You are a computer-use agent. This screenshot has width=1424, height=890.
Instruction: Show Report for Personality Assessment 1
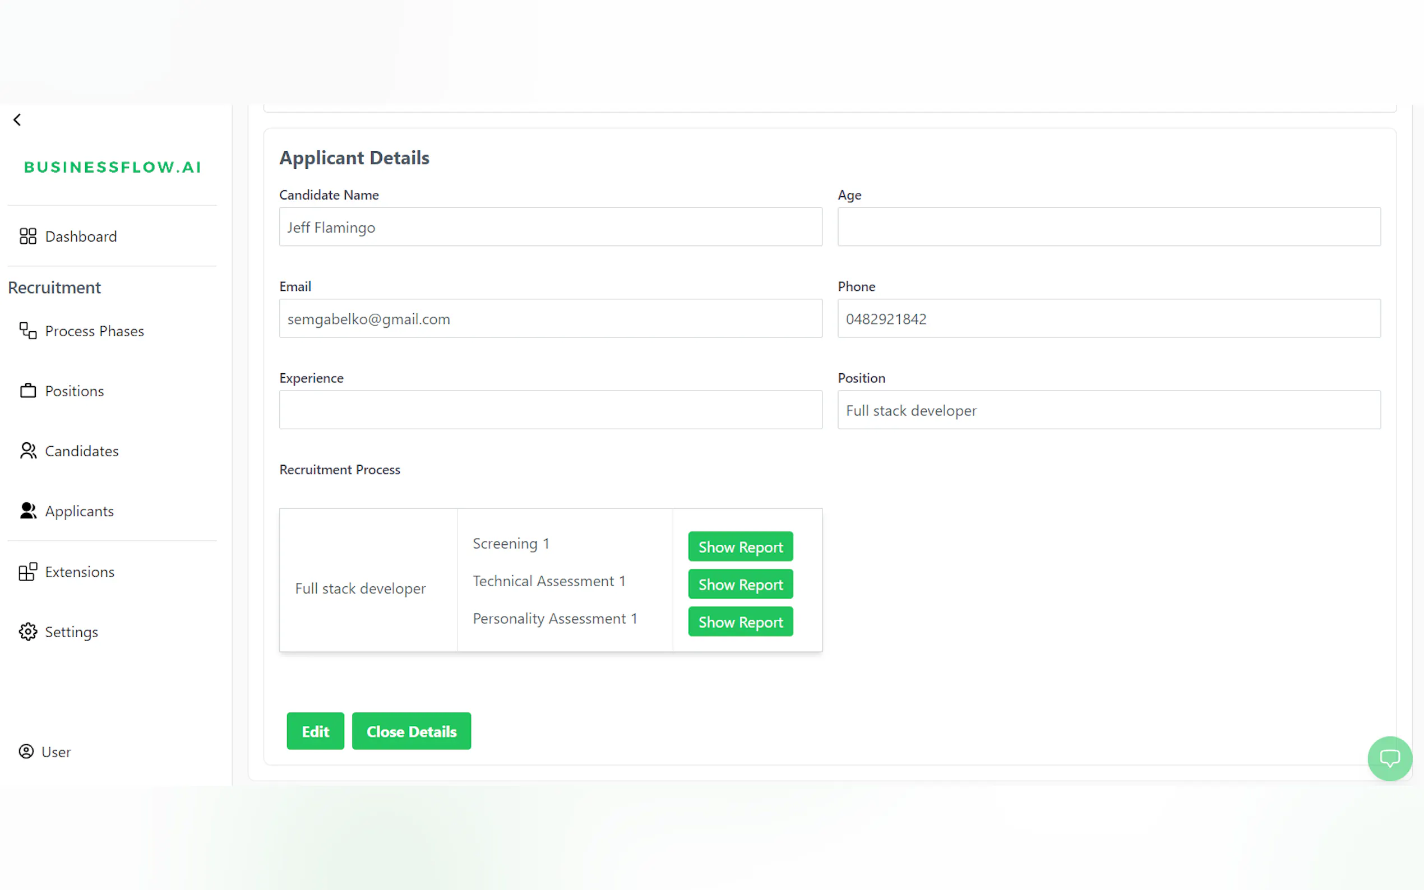[x=740, y=622]
